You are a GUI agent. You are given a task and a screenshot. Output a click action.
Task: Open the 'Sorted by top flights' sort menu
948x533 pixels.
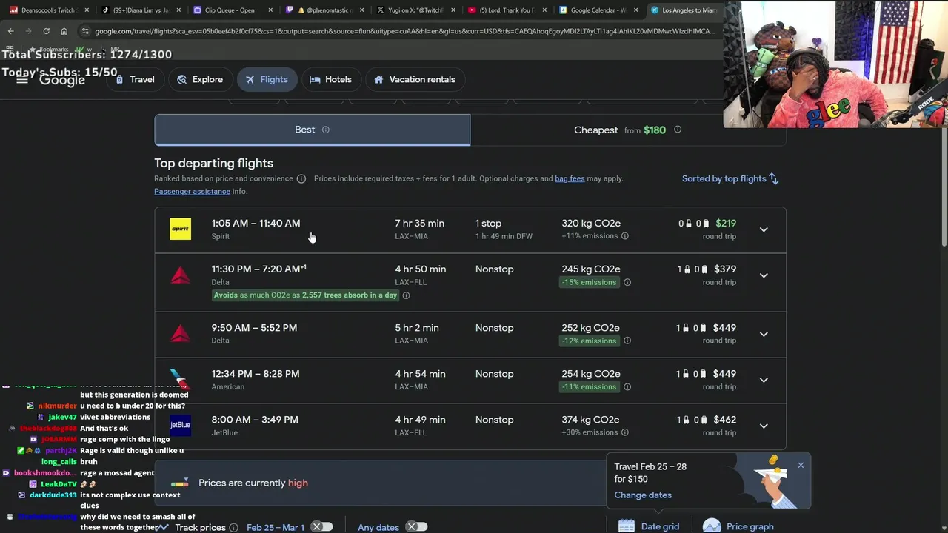730,178
